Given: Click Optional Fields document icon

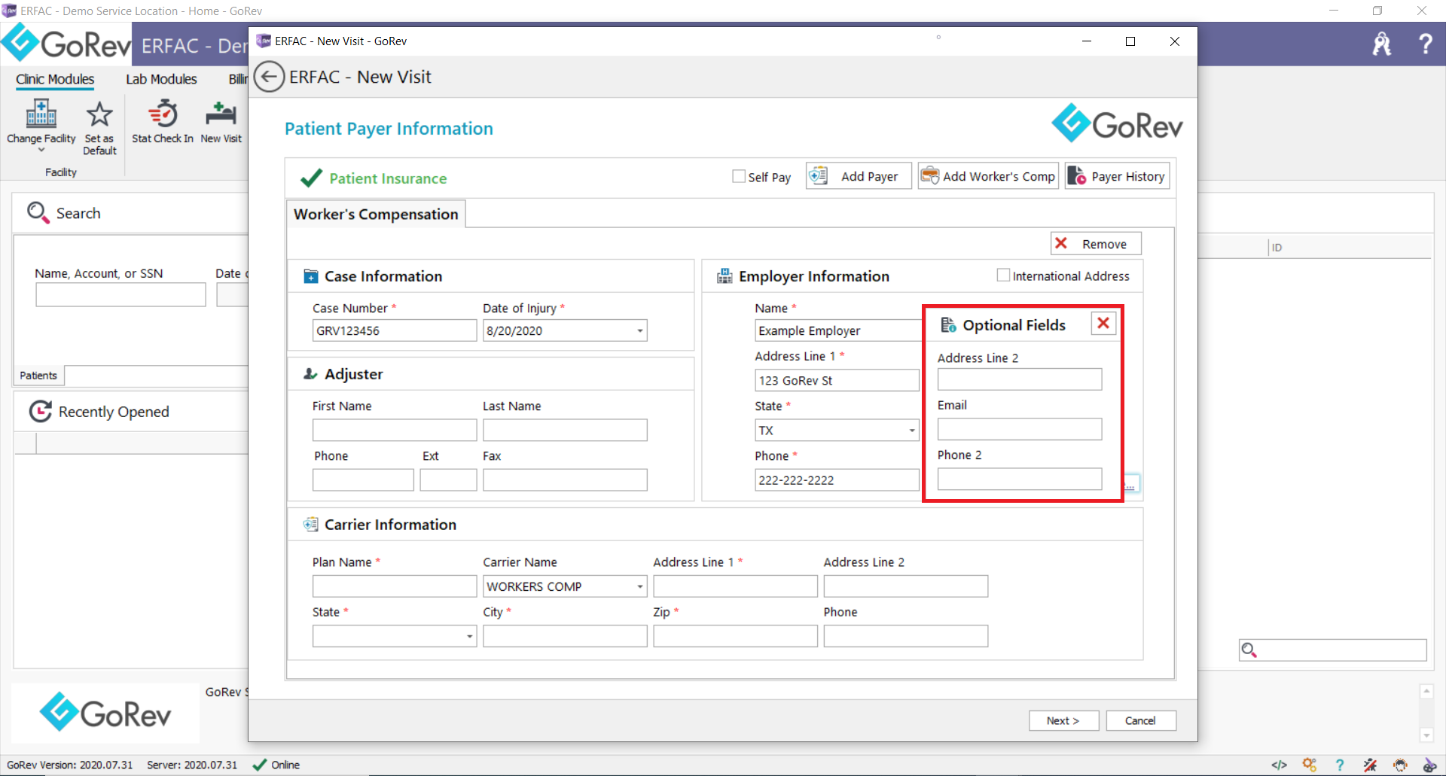Looking at the screenshot, I should [948, 324].
